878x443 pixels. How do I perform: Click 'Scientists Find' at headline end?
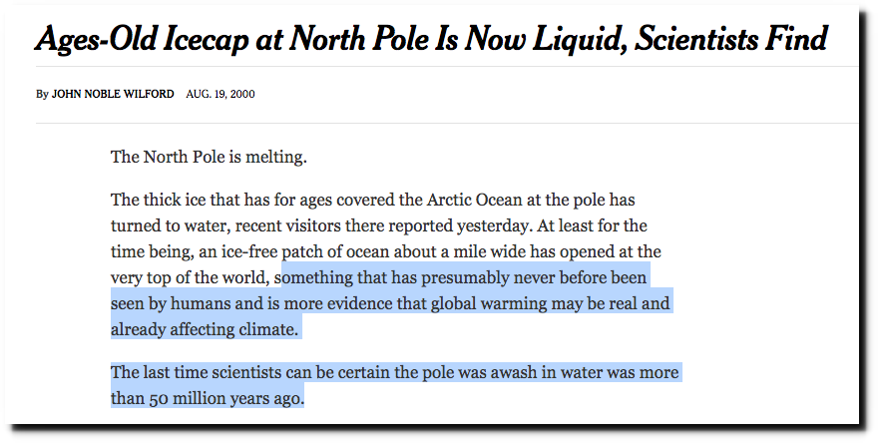[731, 38]
